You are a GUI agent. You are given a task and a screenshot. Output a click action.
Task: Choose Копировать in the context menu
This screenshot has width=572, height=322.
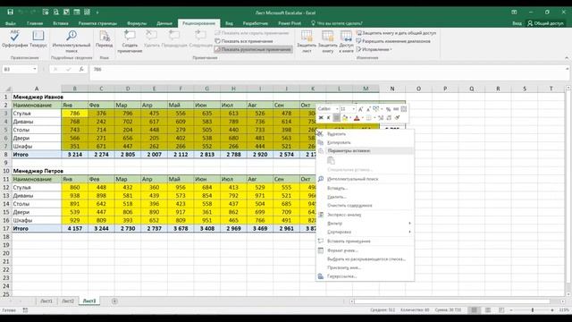click(x=365, y=142)
